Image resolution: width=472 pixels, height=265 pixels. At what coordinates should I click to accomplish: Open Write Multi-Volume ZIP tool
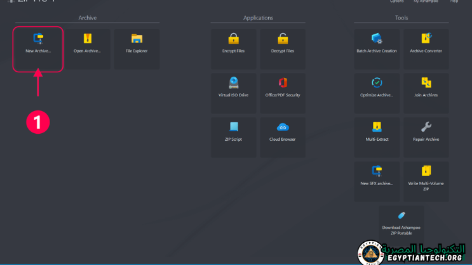tap(426, 182)
